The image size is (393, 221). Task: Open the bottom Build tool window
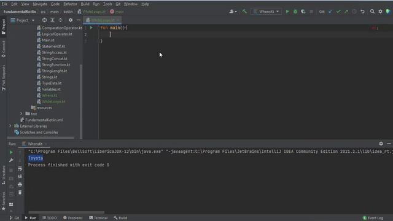pyautogui.click(x=120, y=218)
